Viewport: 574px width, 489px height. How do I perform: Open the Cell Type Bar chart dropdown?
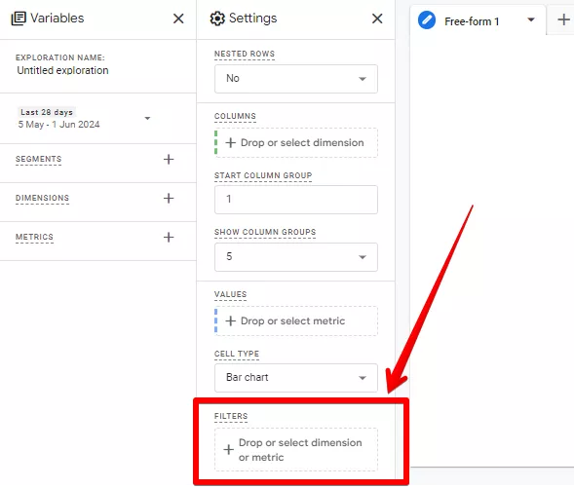296,378
